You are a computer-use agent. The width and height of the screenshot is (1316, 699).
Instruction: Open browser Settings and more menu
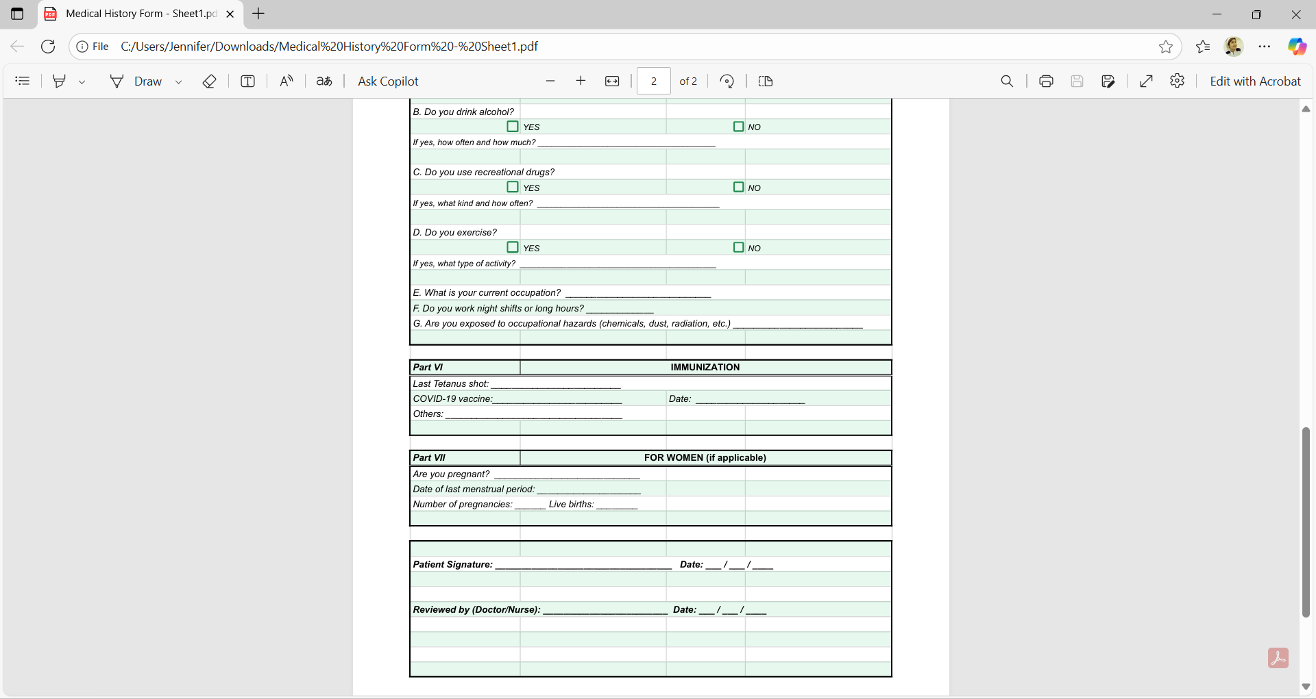pyautogui.click(x=1265, y=47)
